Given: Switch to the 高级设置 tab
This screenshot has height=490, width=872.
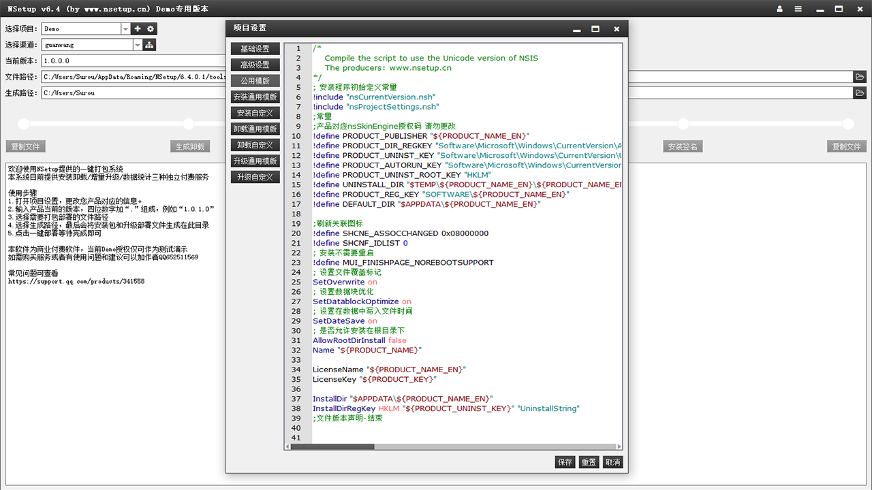Looking at the screenshot, I should coord(255,65).
